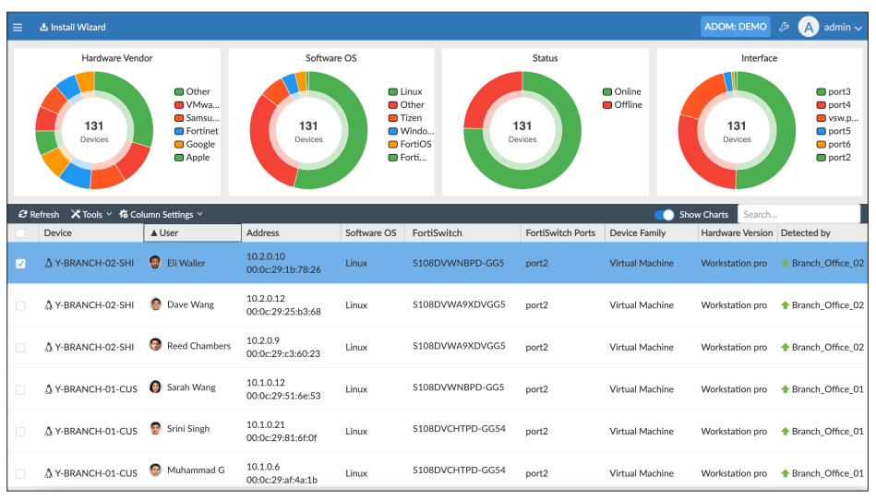
Task: Click the Tools wrench-cross icon
Action: (x=76, y=214)
